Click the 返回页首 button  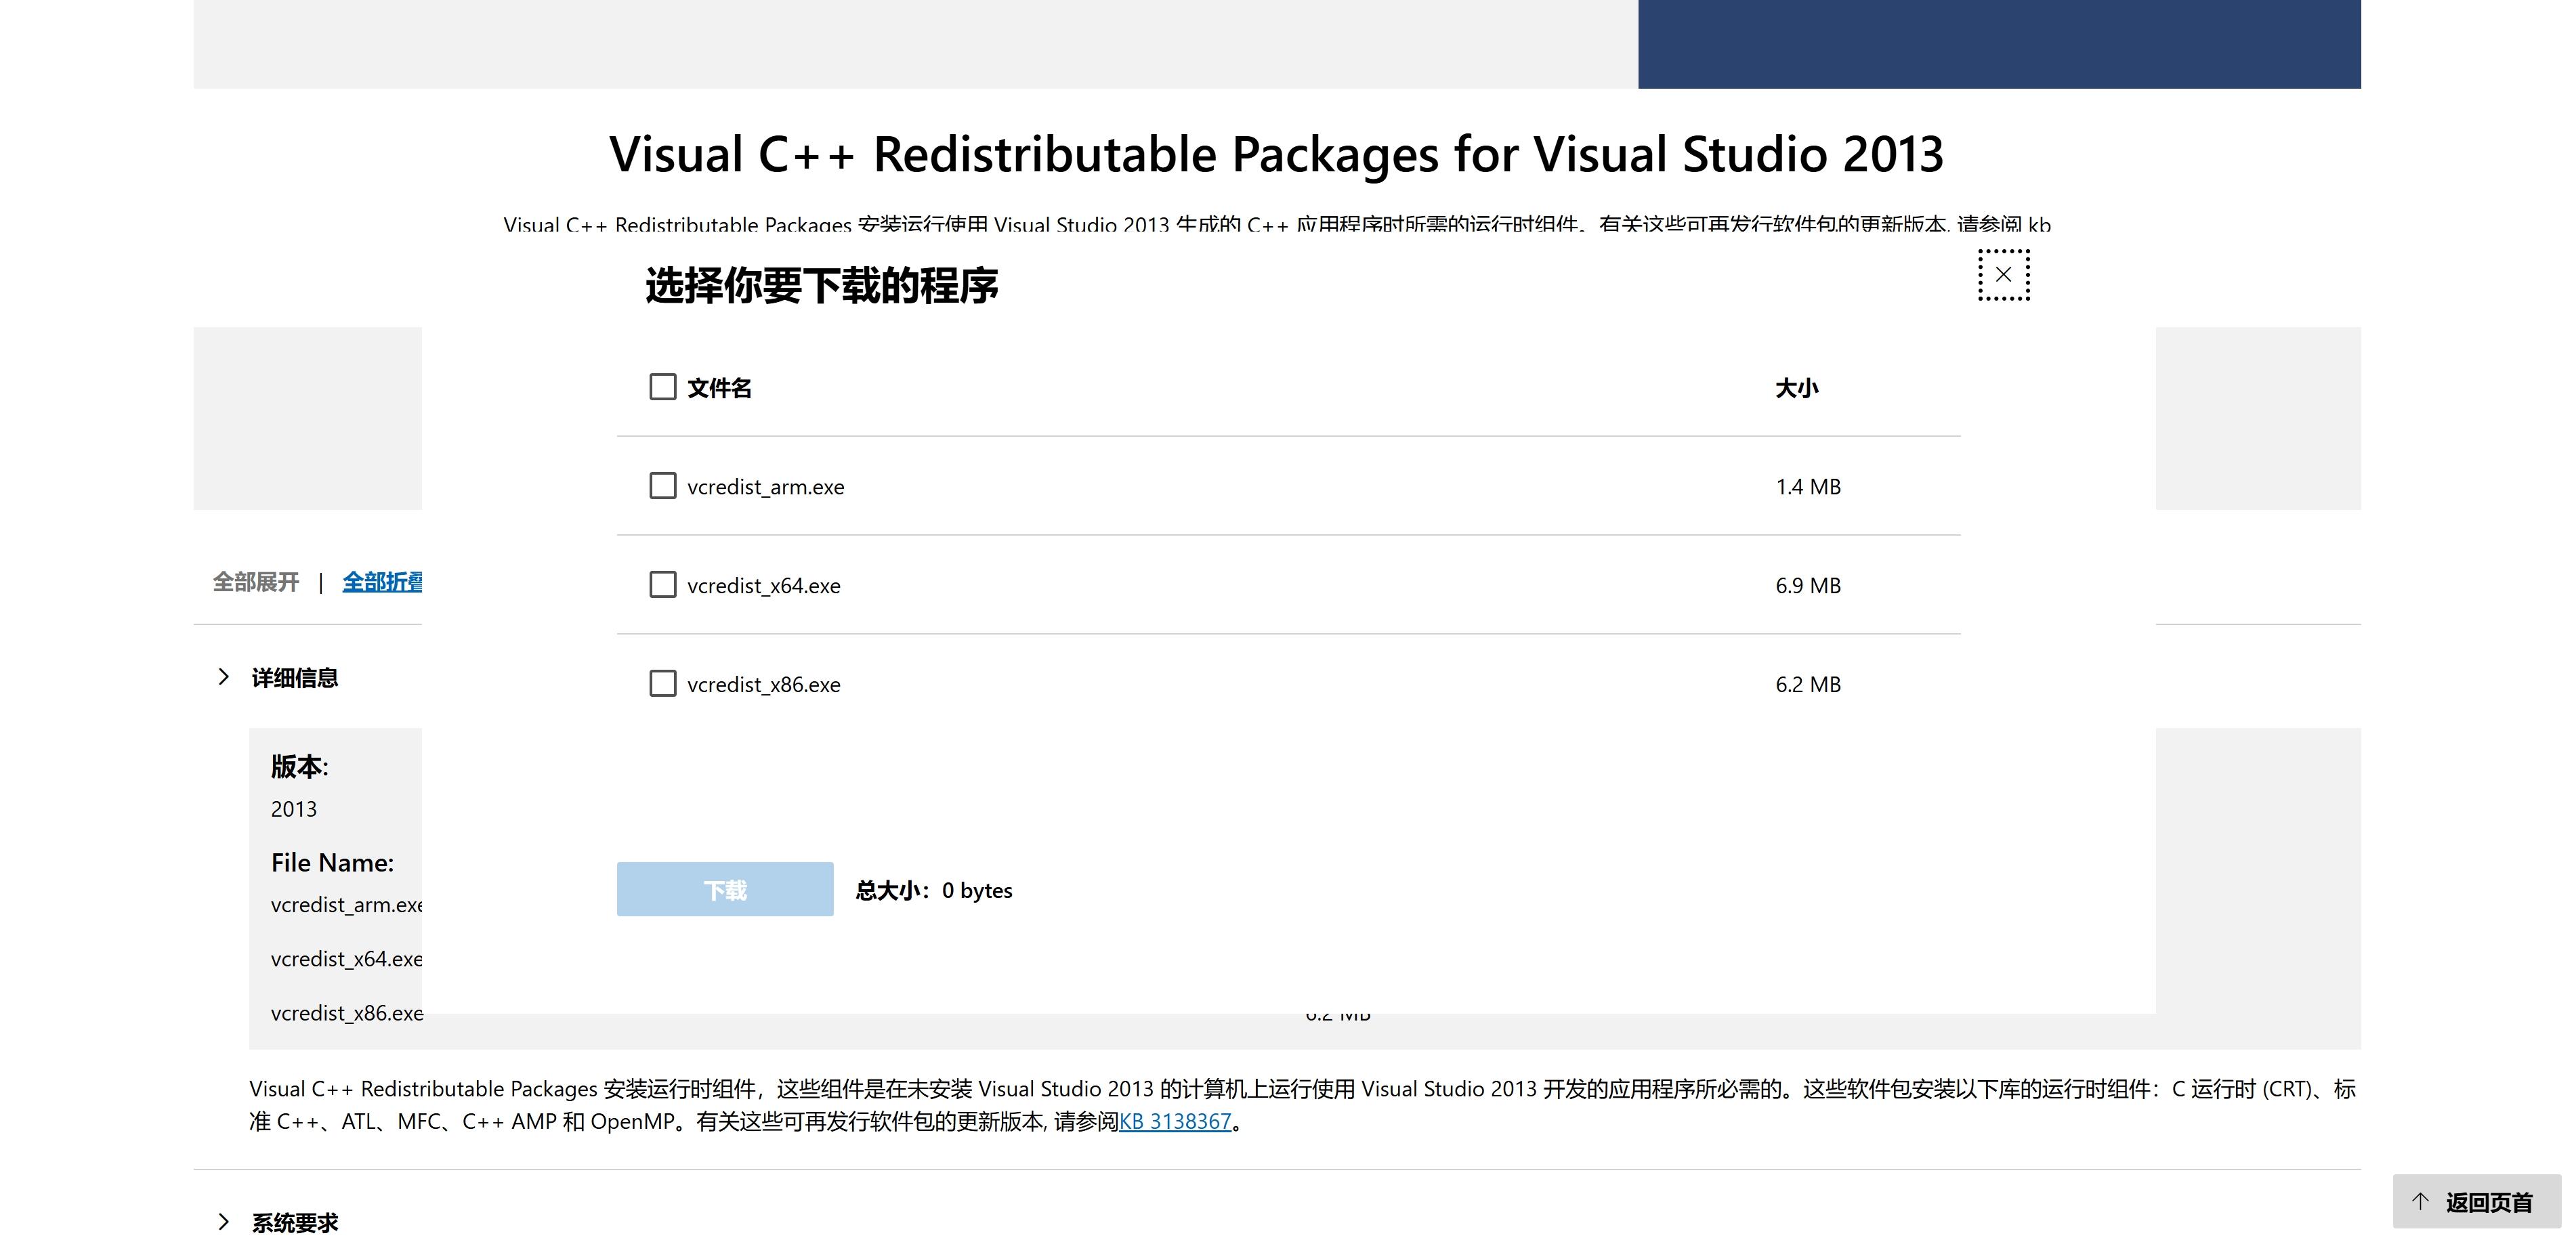(2476, 1201)
